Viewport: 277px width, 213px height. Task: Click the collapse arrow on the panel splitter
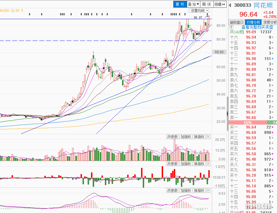[227, 113]
